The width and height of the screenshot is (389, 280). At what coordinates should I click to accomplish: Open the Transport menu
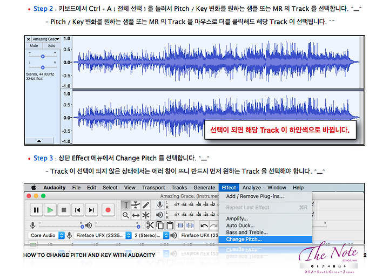pos(153,188)
